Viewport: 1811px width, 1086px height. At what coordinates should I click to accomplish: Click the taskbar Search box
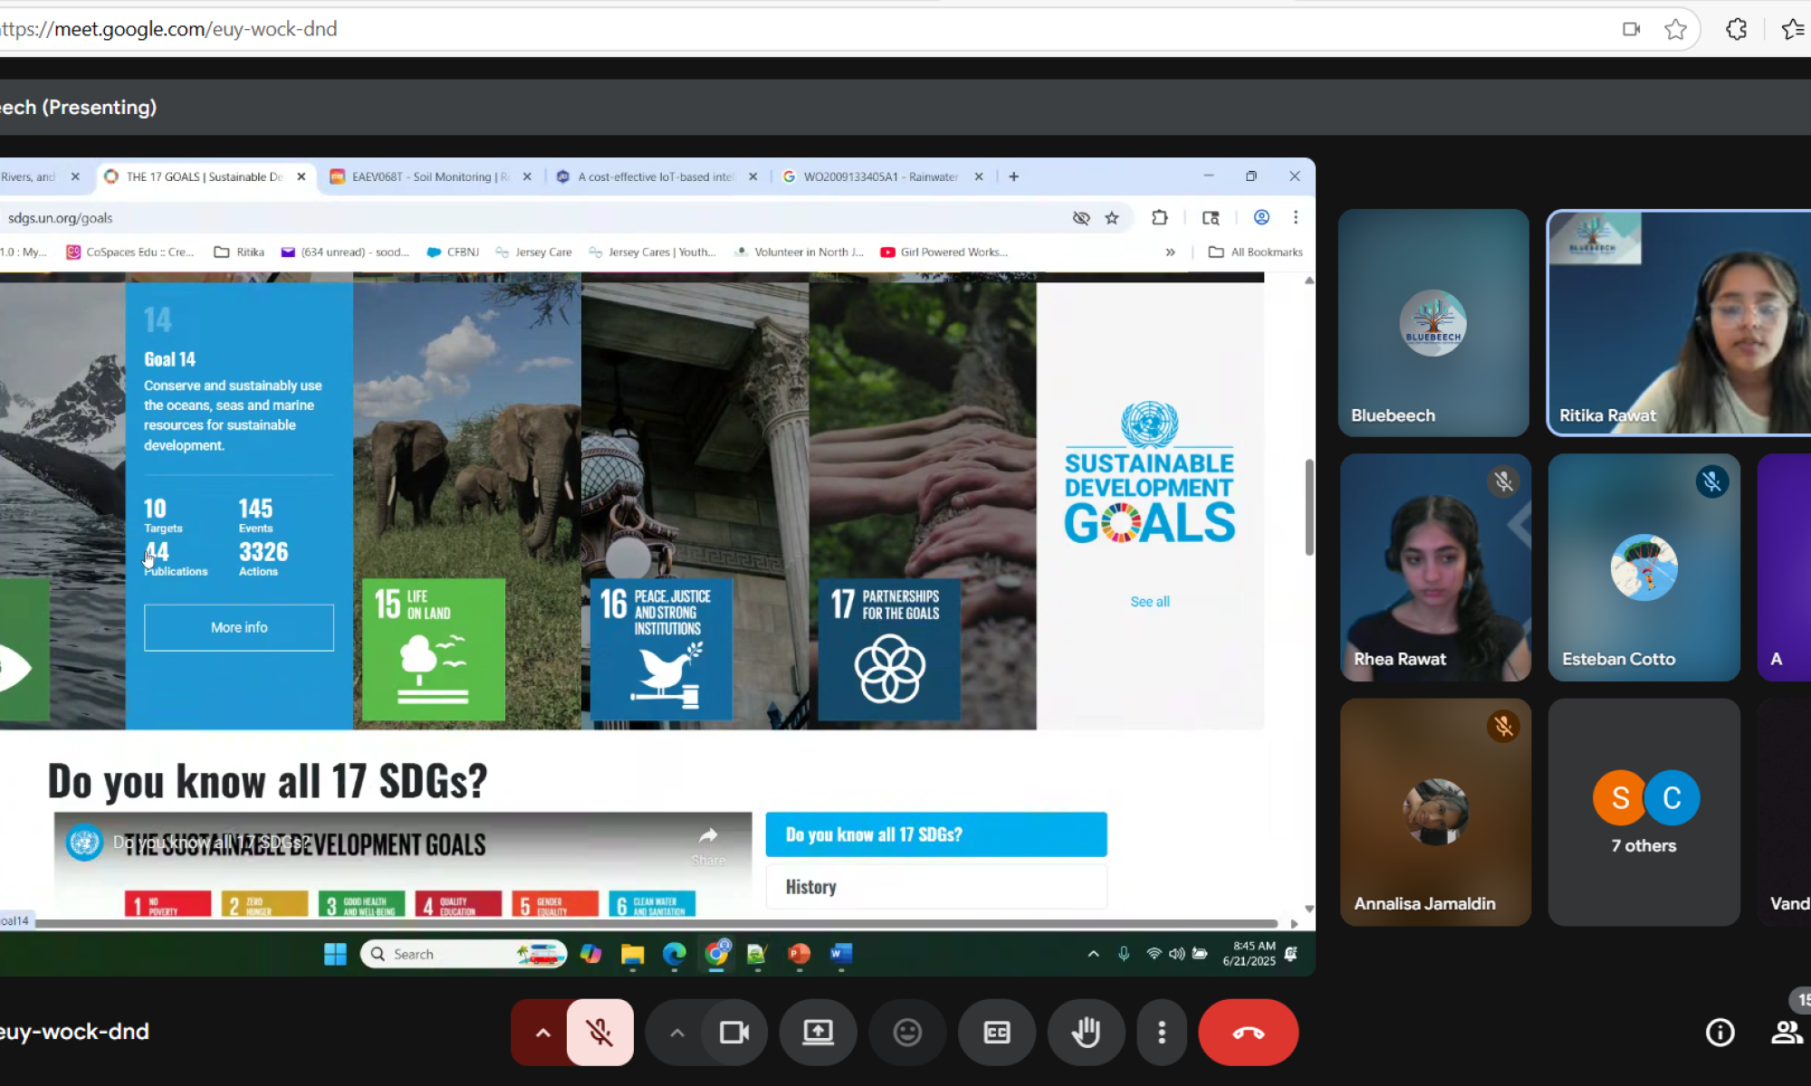pos(464,954)
